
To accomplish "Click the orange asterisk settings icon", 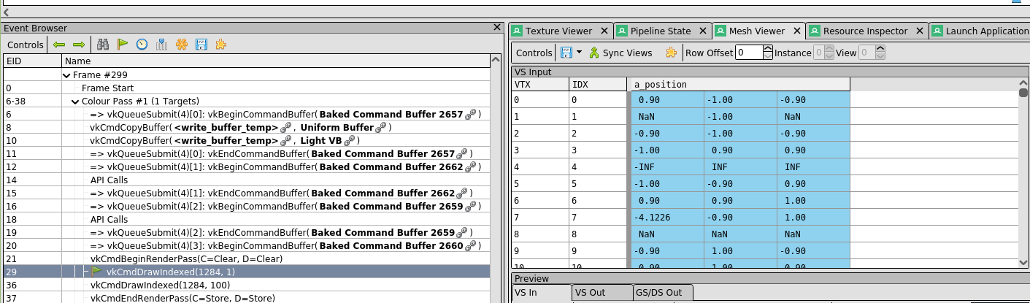I will (x=182, y=45).
